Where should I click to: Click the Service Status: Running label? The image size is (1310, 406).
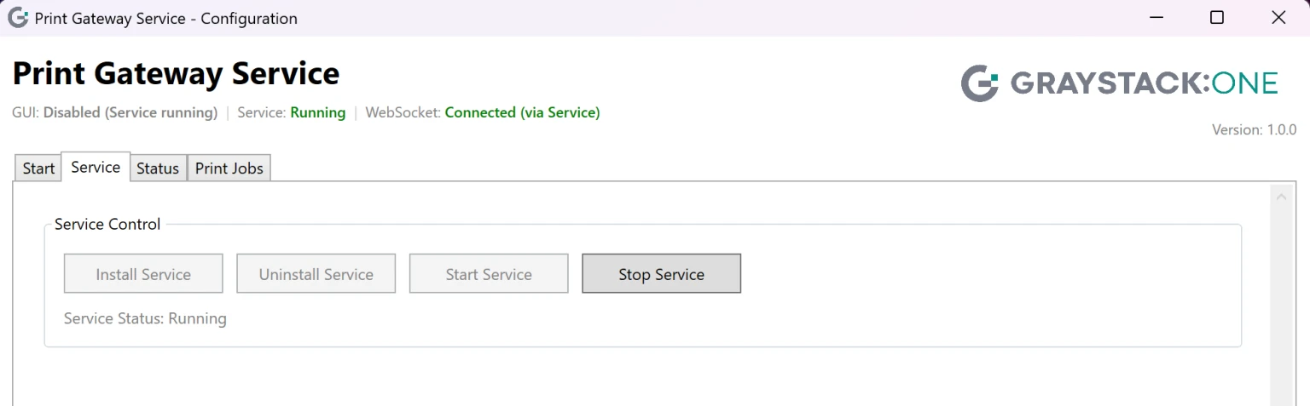(145, 319)
